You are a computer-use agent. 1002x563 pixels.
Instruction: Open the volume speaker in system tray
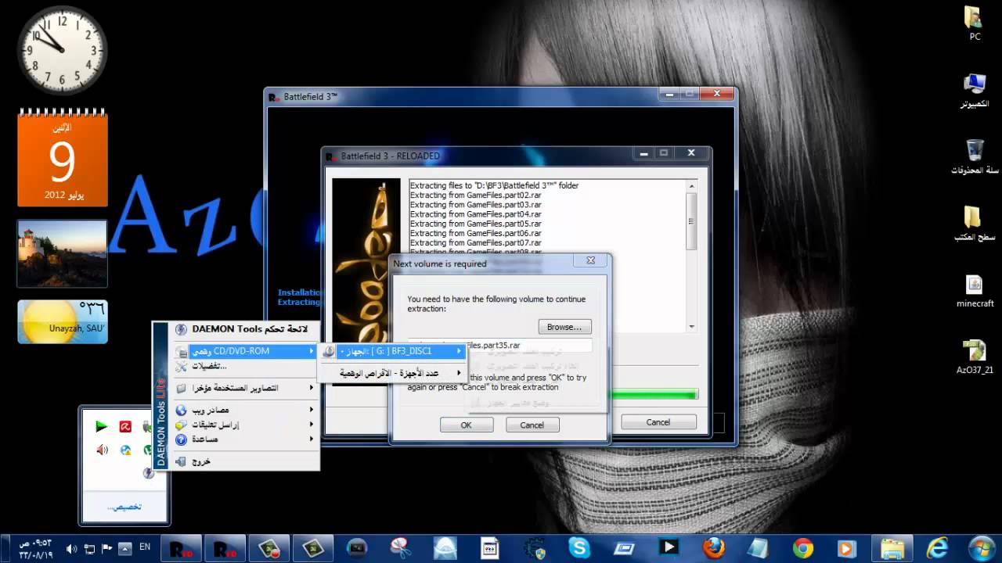pyautogui.click(x=72, y=549)
